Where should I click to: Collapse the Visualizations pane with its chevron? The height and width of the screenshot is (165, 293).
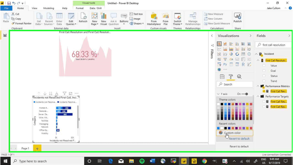tap(250, 36)
